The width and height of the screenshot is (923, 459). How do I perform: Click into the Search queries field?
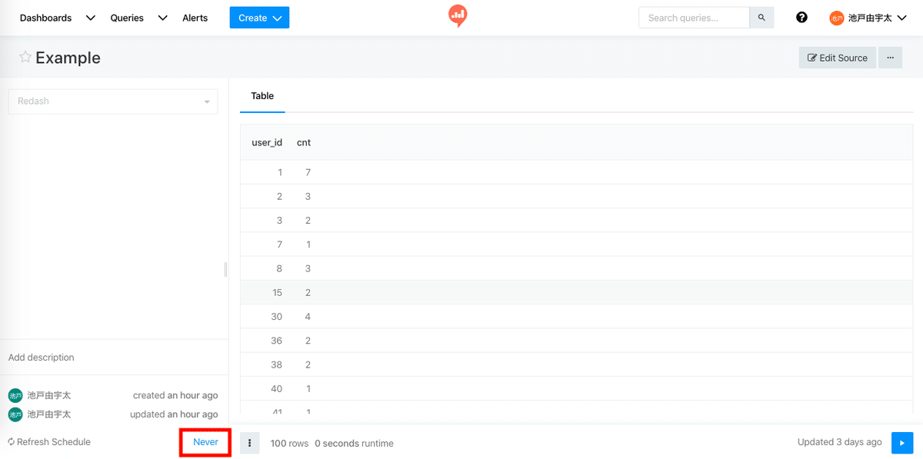(694, 18)
